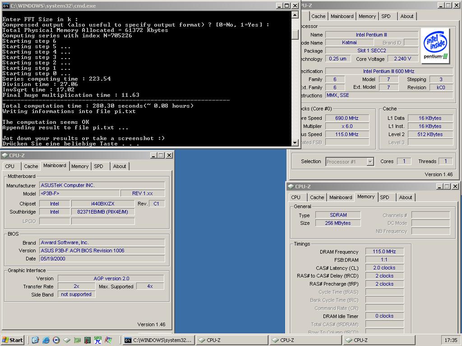
Task: Click the BIOS version ASUS P3B-F ACPI field
Action: tap(102, 250)
